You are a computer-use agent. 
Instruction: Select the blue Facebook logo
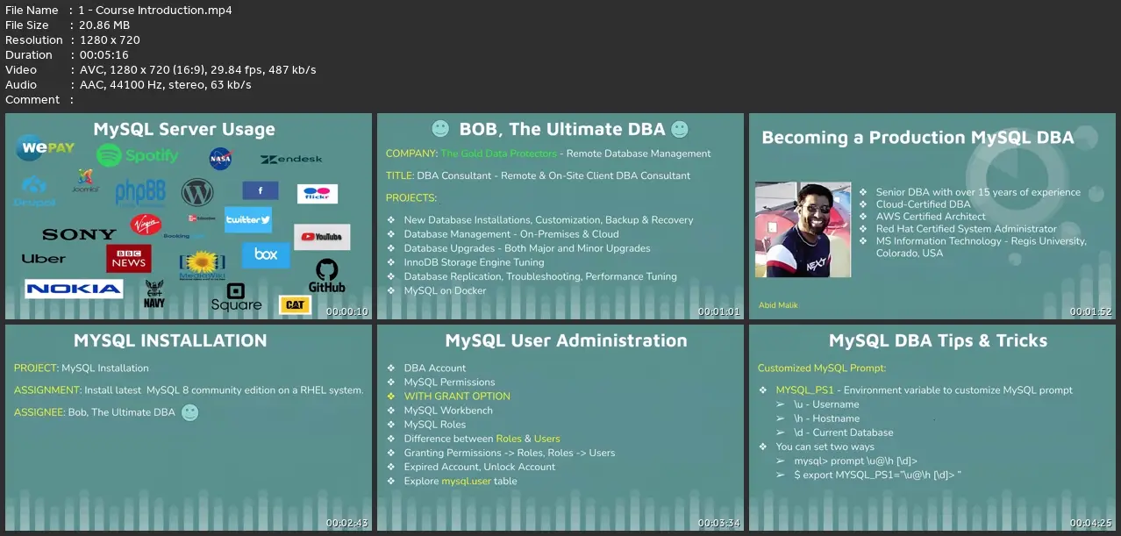pos(261,190)
